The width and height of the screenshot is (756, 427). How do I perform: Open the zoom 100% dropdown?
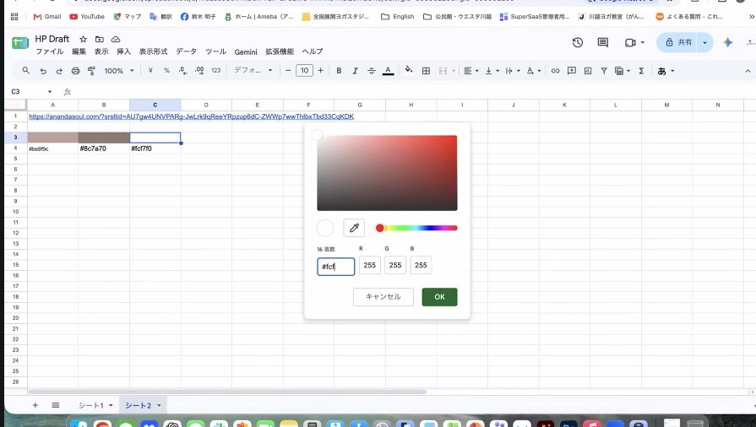(118, 71)
